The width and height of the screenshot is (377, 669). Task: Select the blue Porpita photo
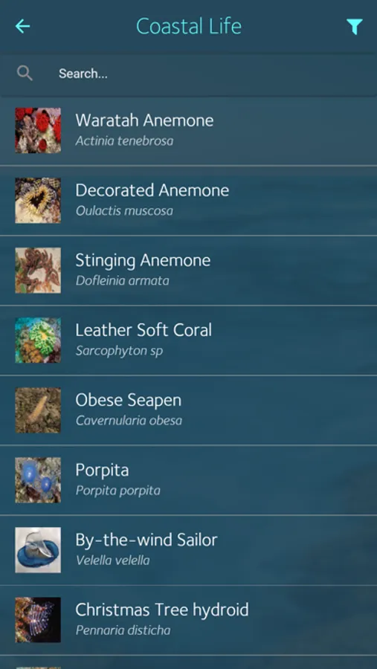(38, 480)
